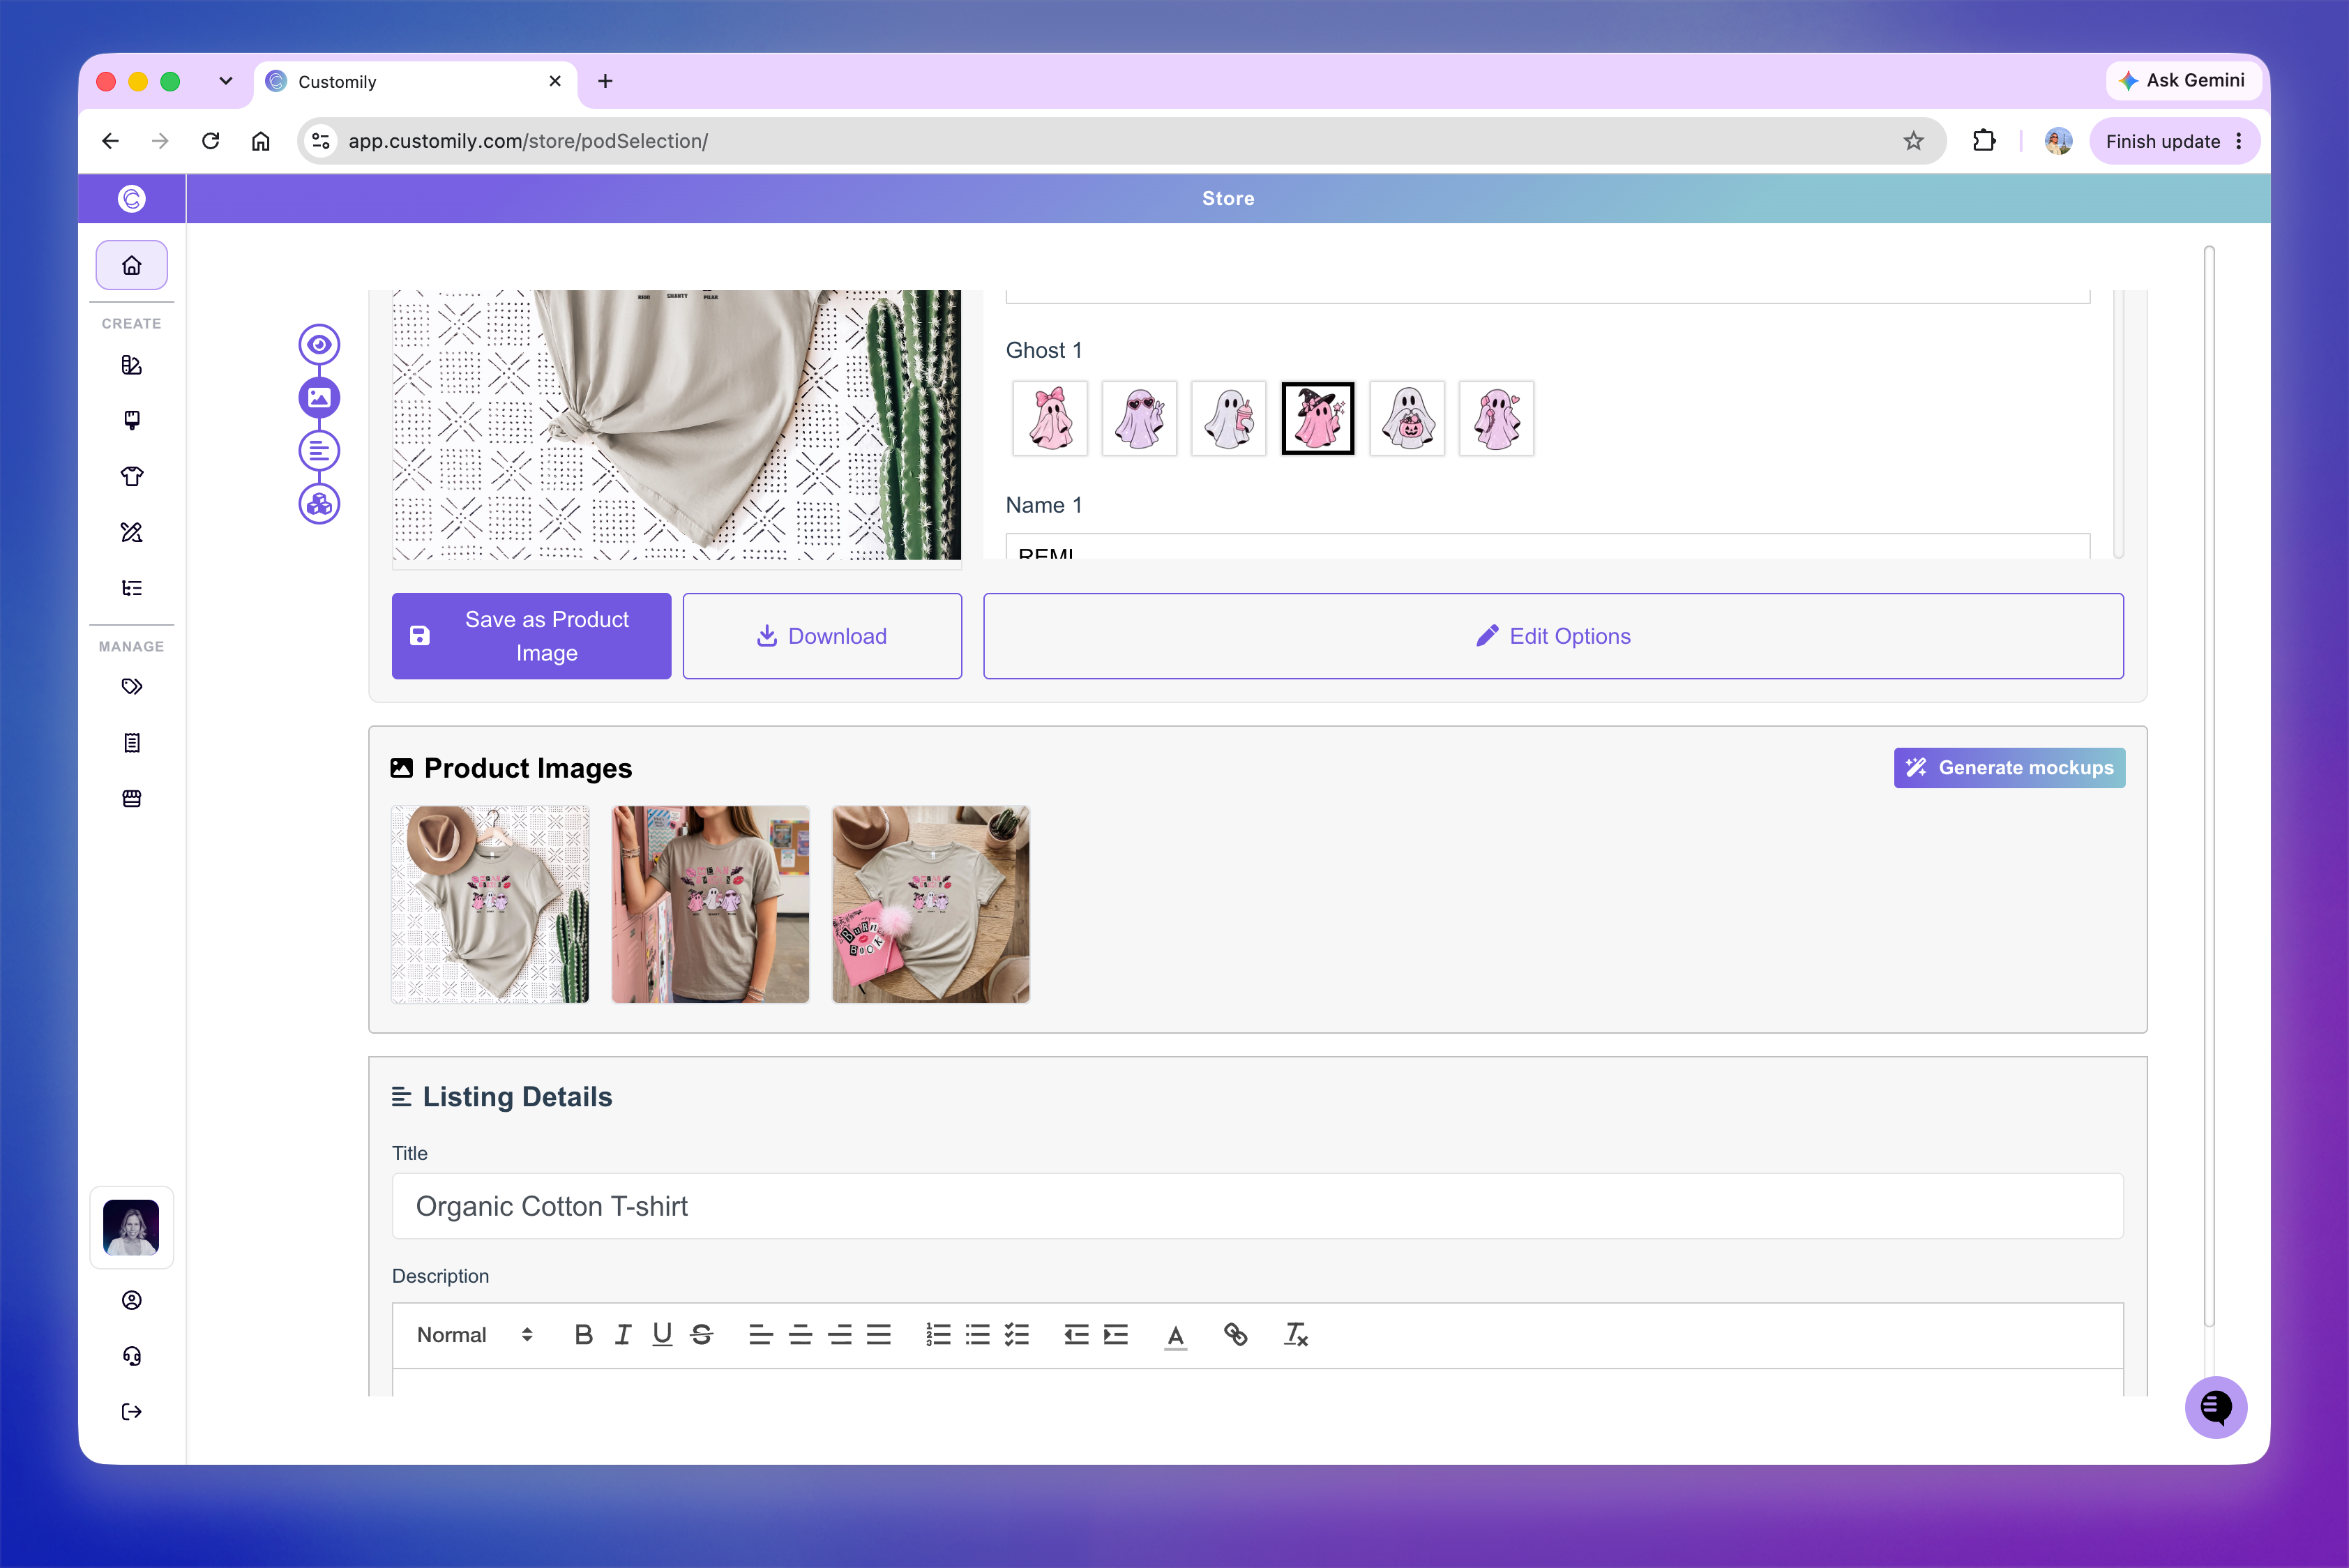Select the pink bow ghost swatch

(x=1050, y=418)
